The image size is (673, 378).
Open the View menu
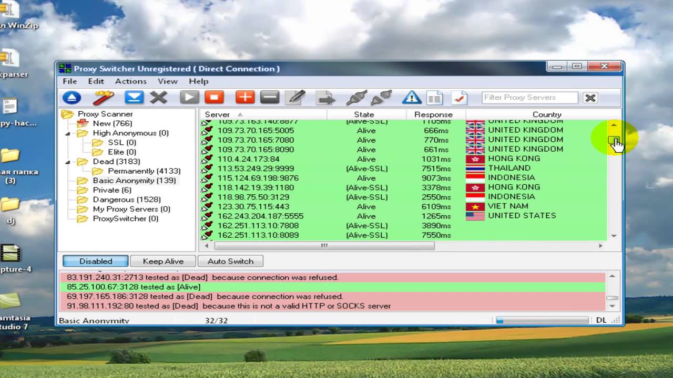[x=168, y=81]
